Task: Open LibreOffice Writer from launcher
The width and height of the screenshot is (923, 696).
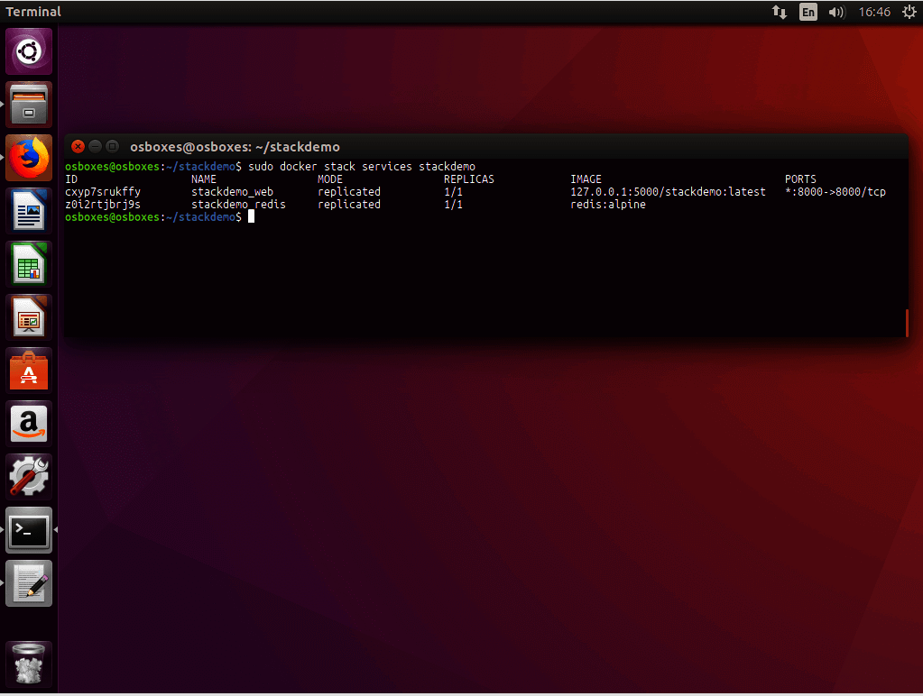Action: (x=29, y=212)
